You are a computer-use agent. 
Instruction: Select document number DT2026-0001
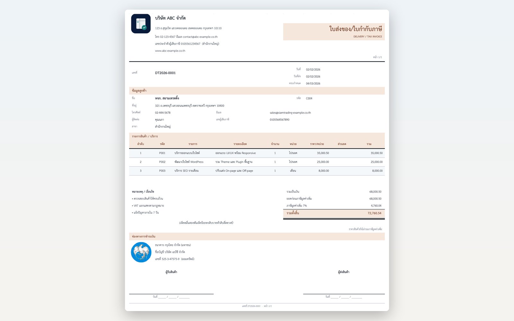pos(165,73)
